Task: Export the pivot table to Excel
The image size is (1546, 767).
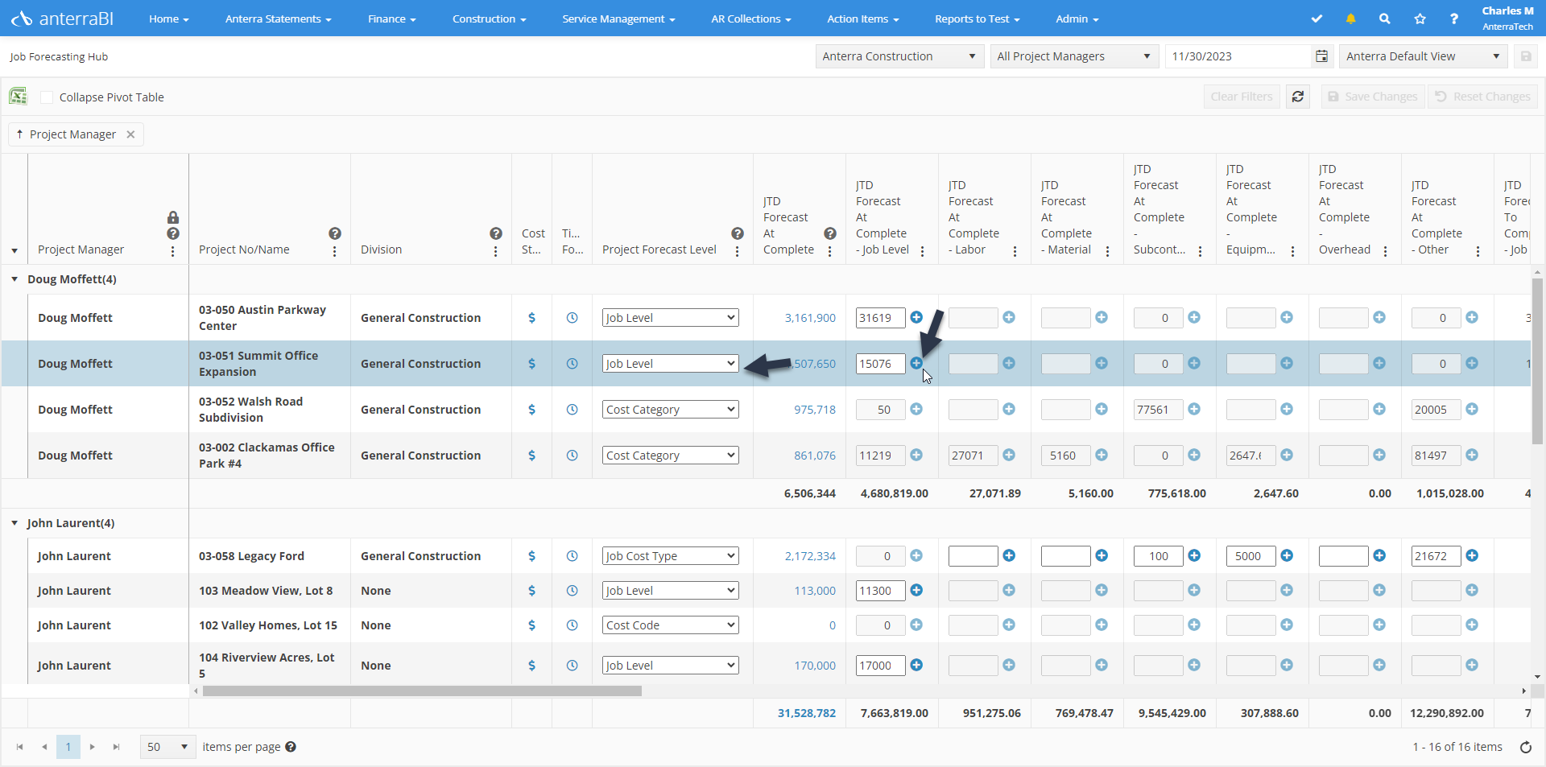Action: pos(18,96)
